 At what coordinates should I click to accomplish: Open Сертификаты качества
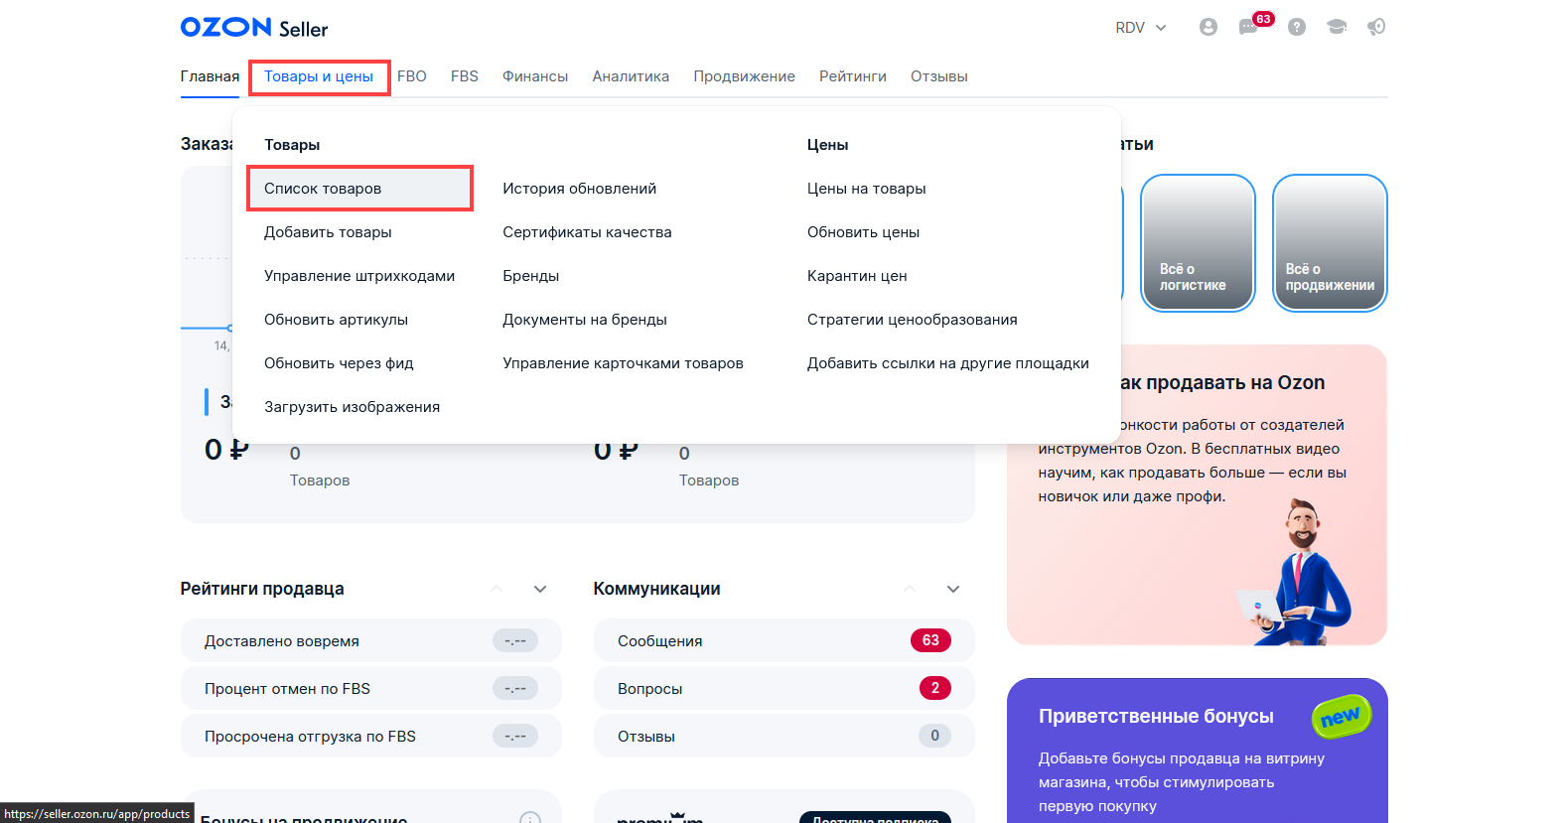coord(587,232)
